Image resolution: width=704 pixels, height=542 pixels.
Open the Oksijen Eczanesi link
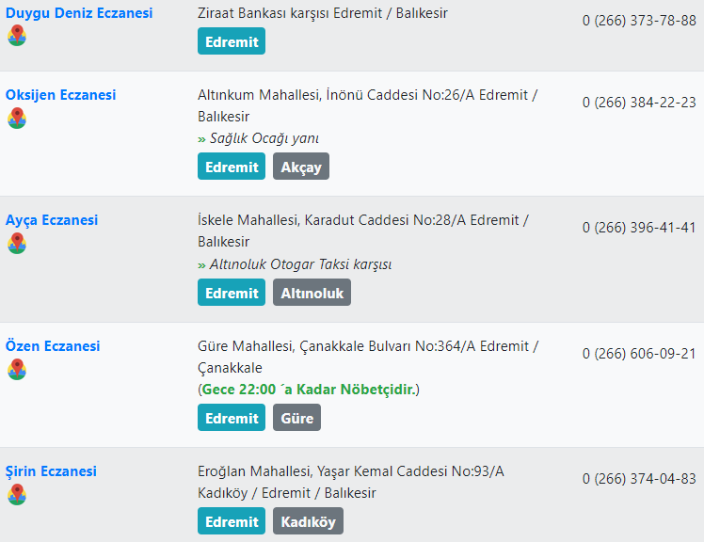coord(60,95)
